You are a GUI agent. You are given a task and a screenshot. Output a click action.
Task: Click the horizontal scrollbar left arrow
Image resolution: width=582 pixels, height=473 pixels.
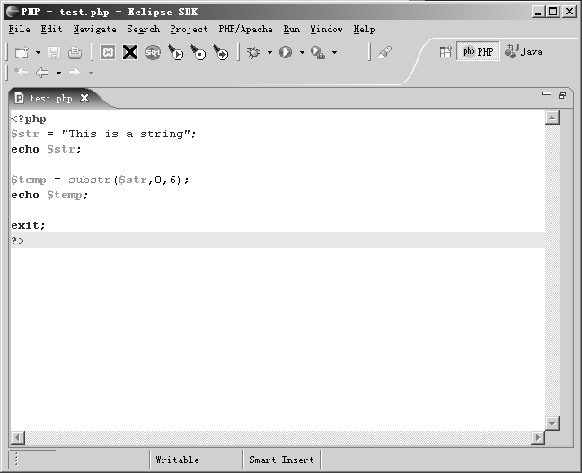tap(17, 438)
